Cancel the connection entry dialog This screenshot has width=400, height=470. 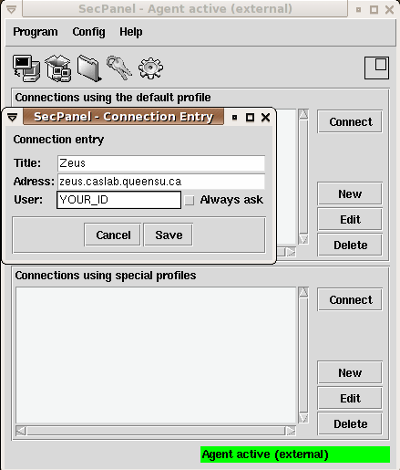(x=113, y=235)
